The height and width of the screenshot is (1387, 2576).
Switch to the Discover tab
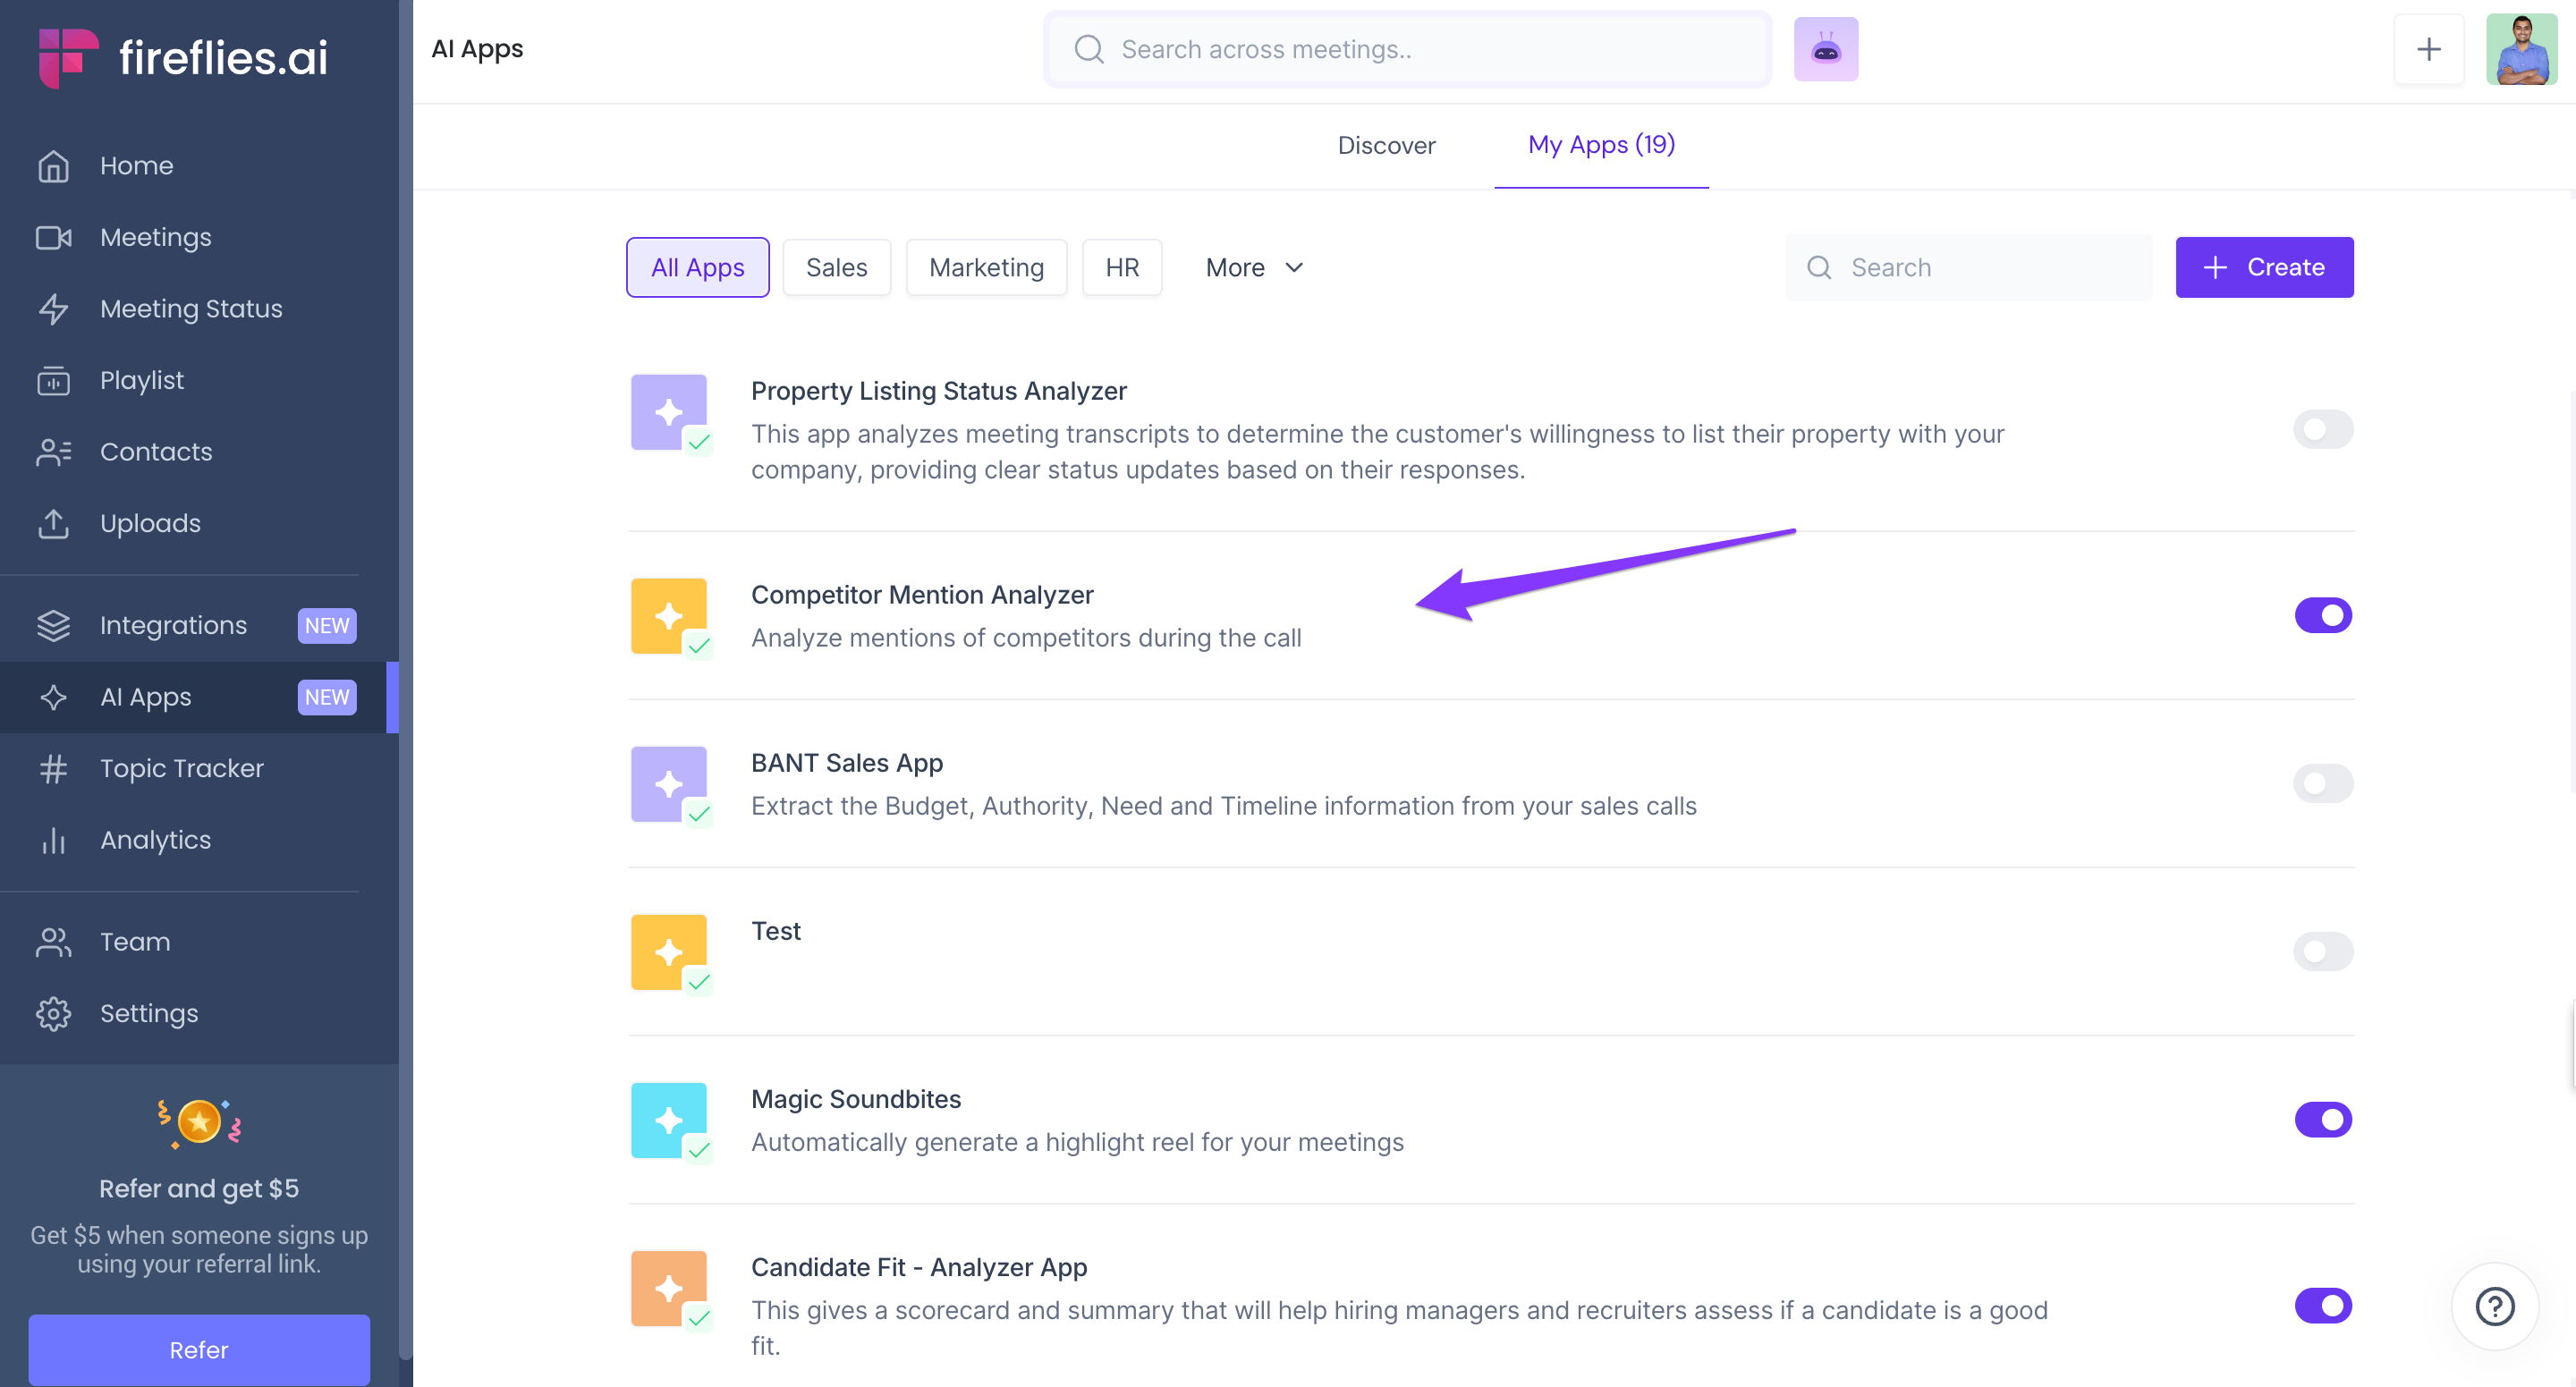(1386, 146)
